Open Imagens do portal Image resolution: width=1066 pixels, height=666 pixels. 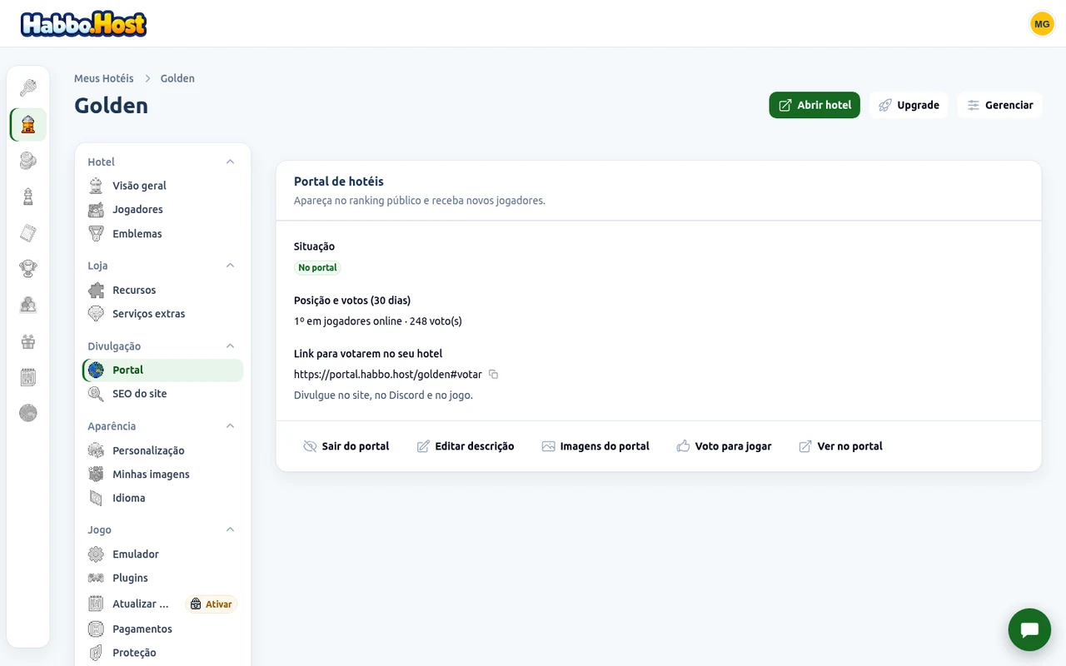(x=595, y=446)
